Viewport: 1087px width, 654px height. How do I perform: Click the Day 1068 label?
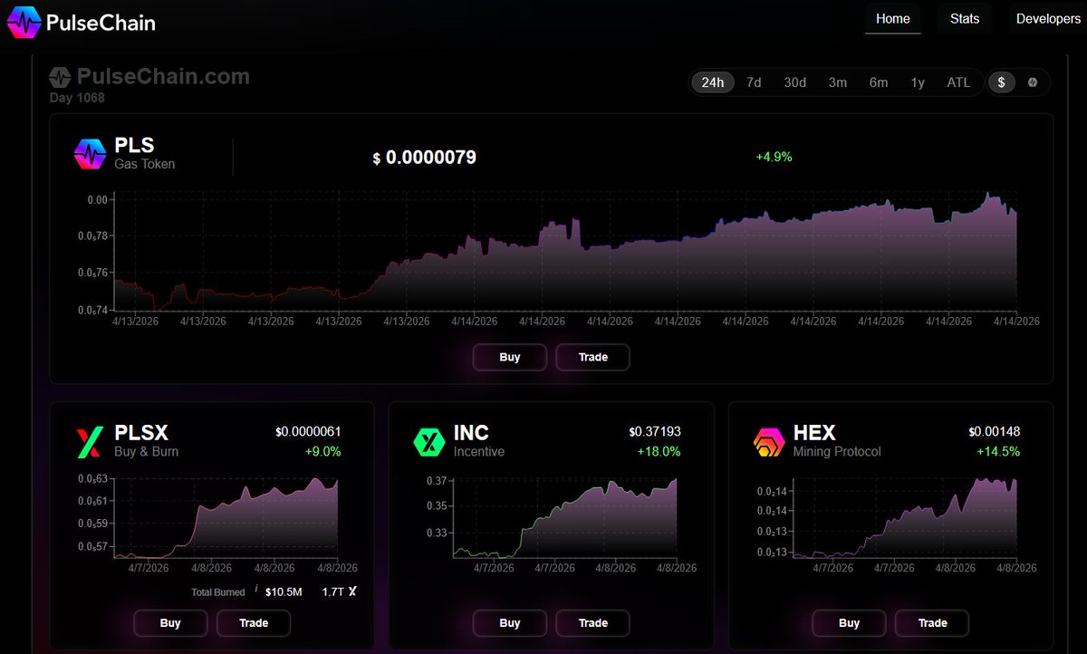coord(77,97)
